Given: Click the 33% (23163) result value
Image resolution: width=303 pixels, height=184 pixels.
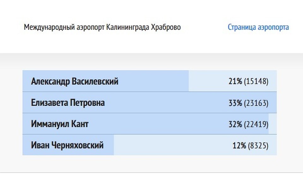Looking at the screenshot, I should point(248,103).
